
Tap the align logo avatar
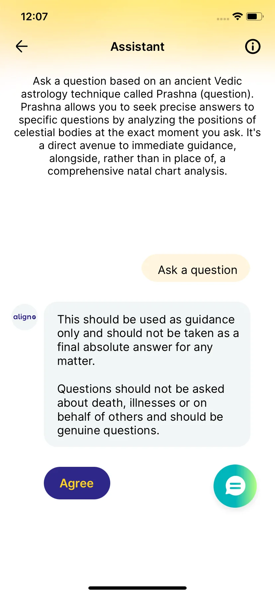[x=25, y=317]
